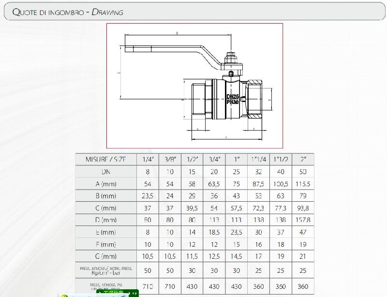Click the 157,8 value in D row
This screenshot has height=297, width=387.
pos(303,220)
